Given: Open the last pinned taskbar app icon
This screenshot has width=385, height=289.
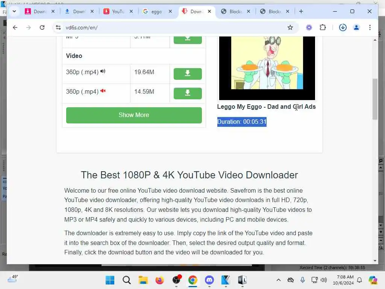Looking at the screenshot, I should (x=242, y=280).
